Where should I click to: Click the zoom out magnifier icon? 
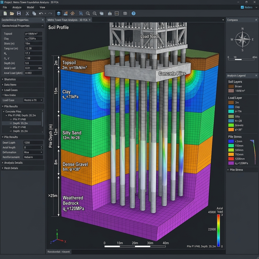[x=88, y=14]
